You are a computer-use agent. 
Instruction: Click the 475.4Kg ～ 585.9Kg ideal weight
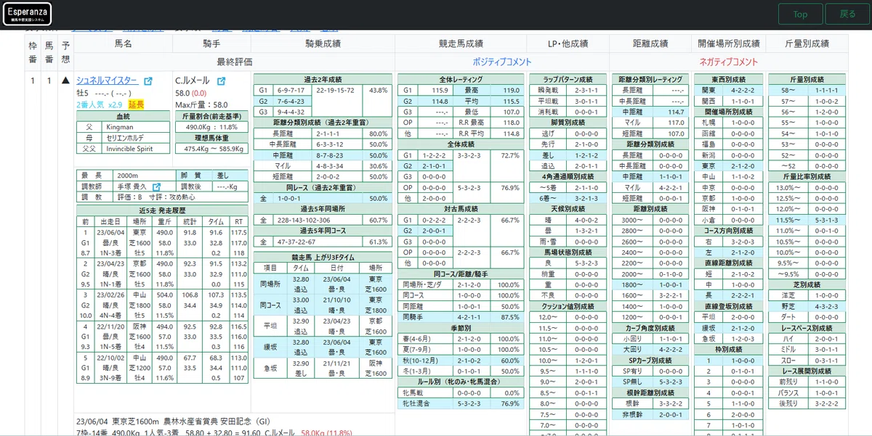click(212, 148)
